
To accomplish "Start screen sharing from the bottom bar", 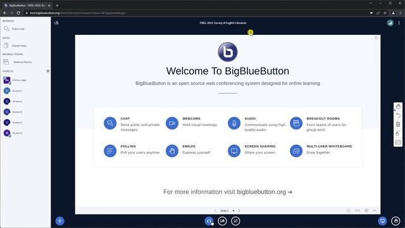I will tap(235, 221).
